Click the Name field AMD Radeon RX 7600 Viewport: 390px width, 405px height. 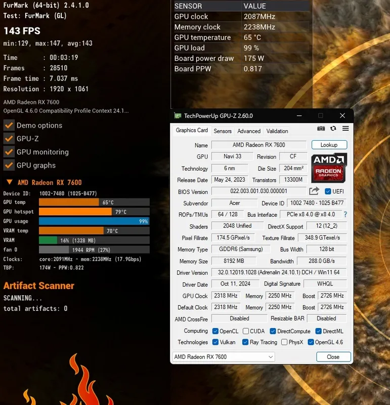[x=259, y=145]
